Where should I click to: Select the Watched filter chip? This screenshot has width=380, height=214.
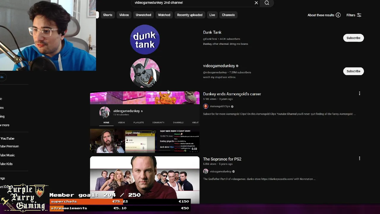coord(164,15)
